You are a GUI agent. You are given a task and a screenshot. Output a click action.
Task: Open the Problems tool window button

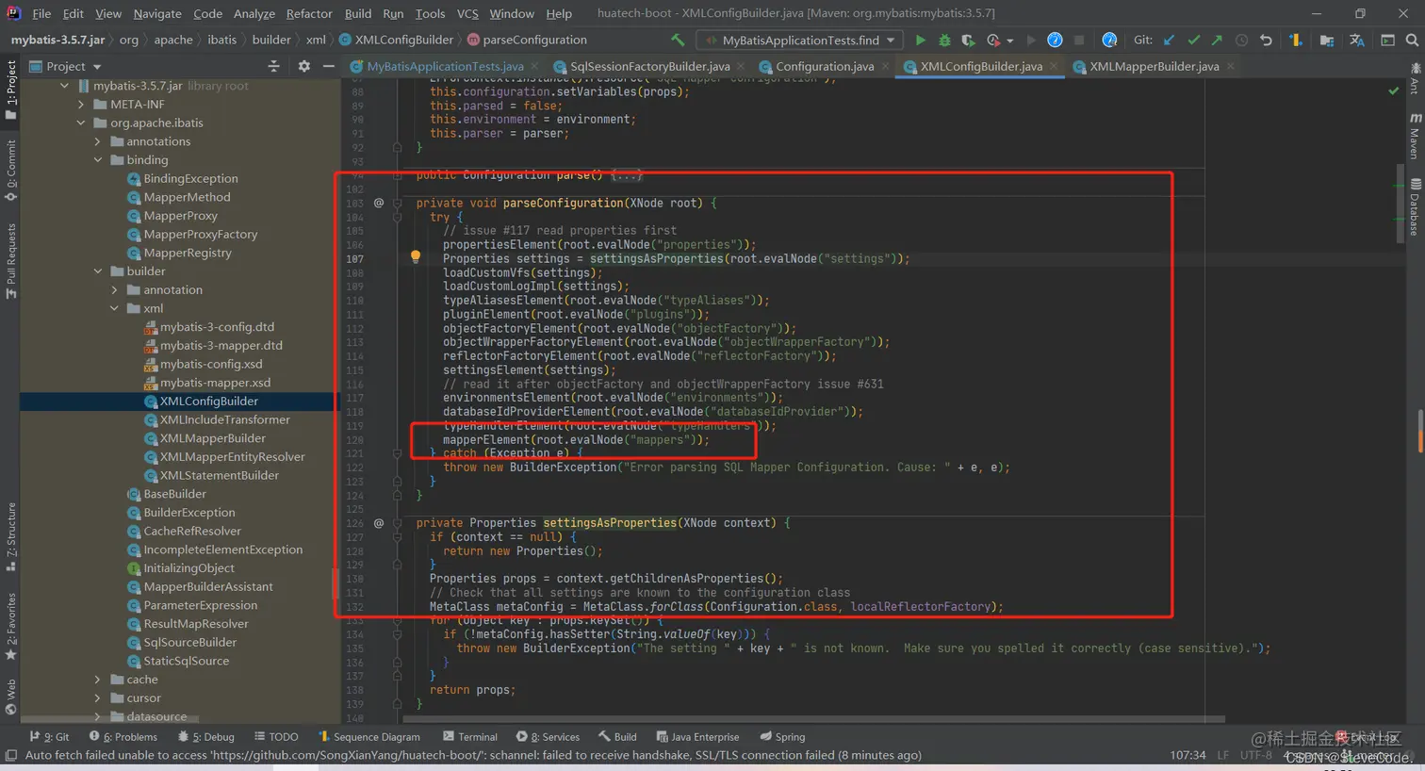[123, 736]
